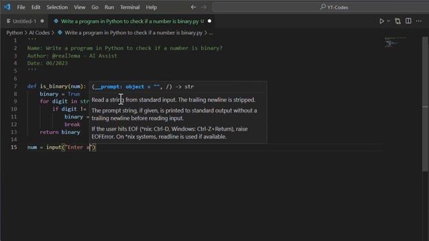429x241 pixels.
Task: Open the View menu
Action: [80, 7]
